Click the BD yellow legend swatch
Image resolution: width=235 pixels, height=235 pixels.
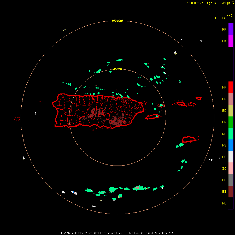point(231,110)
